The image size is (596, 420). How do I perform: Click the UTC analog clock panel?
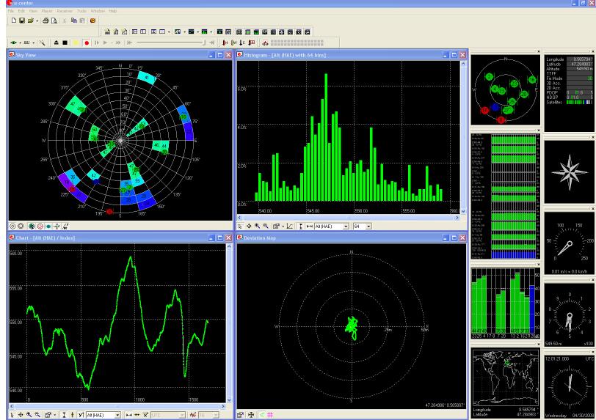pos(569,386)
